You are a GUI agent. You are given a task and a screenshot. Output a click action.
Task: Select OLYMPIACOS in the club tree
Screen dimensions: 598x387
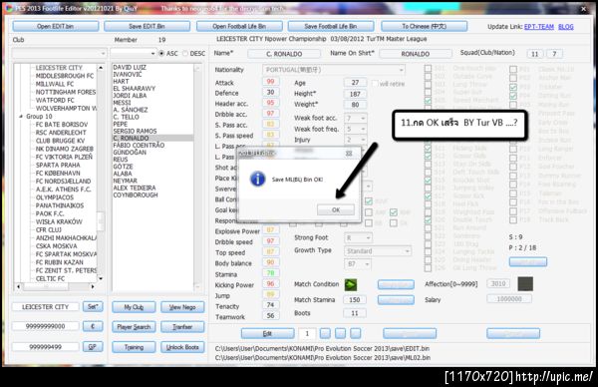pos(55,197)
